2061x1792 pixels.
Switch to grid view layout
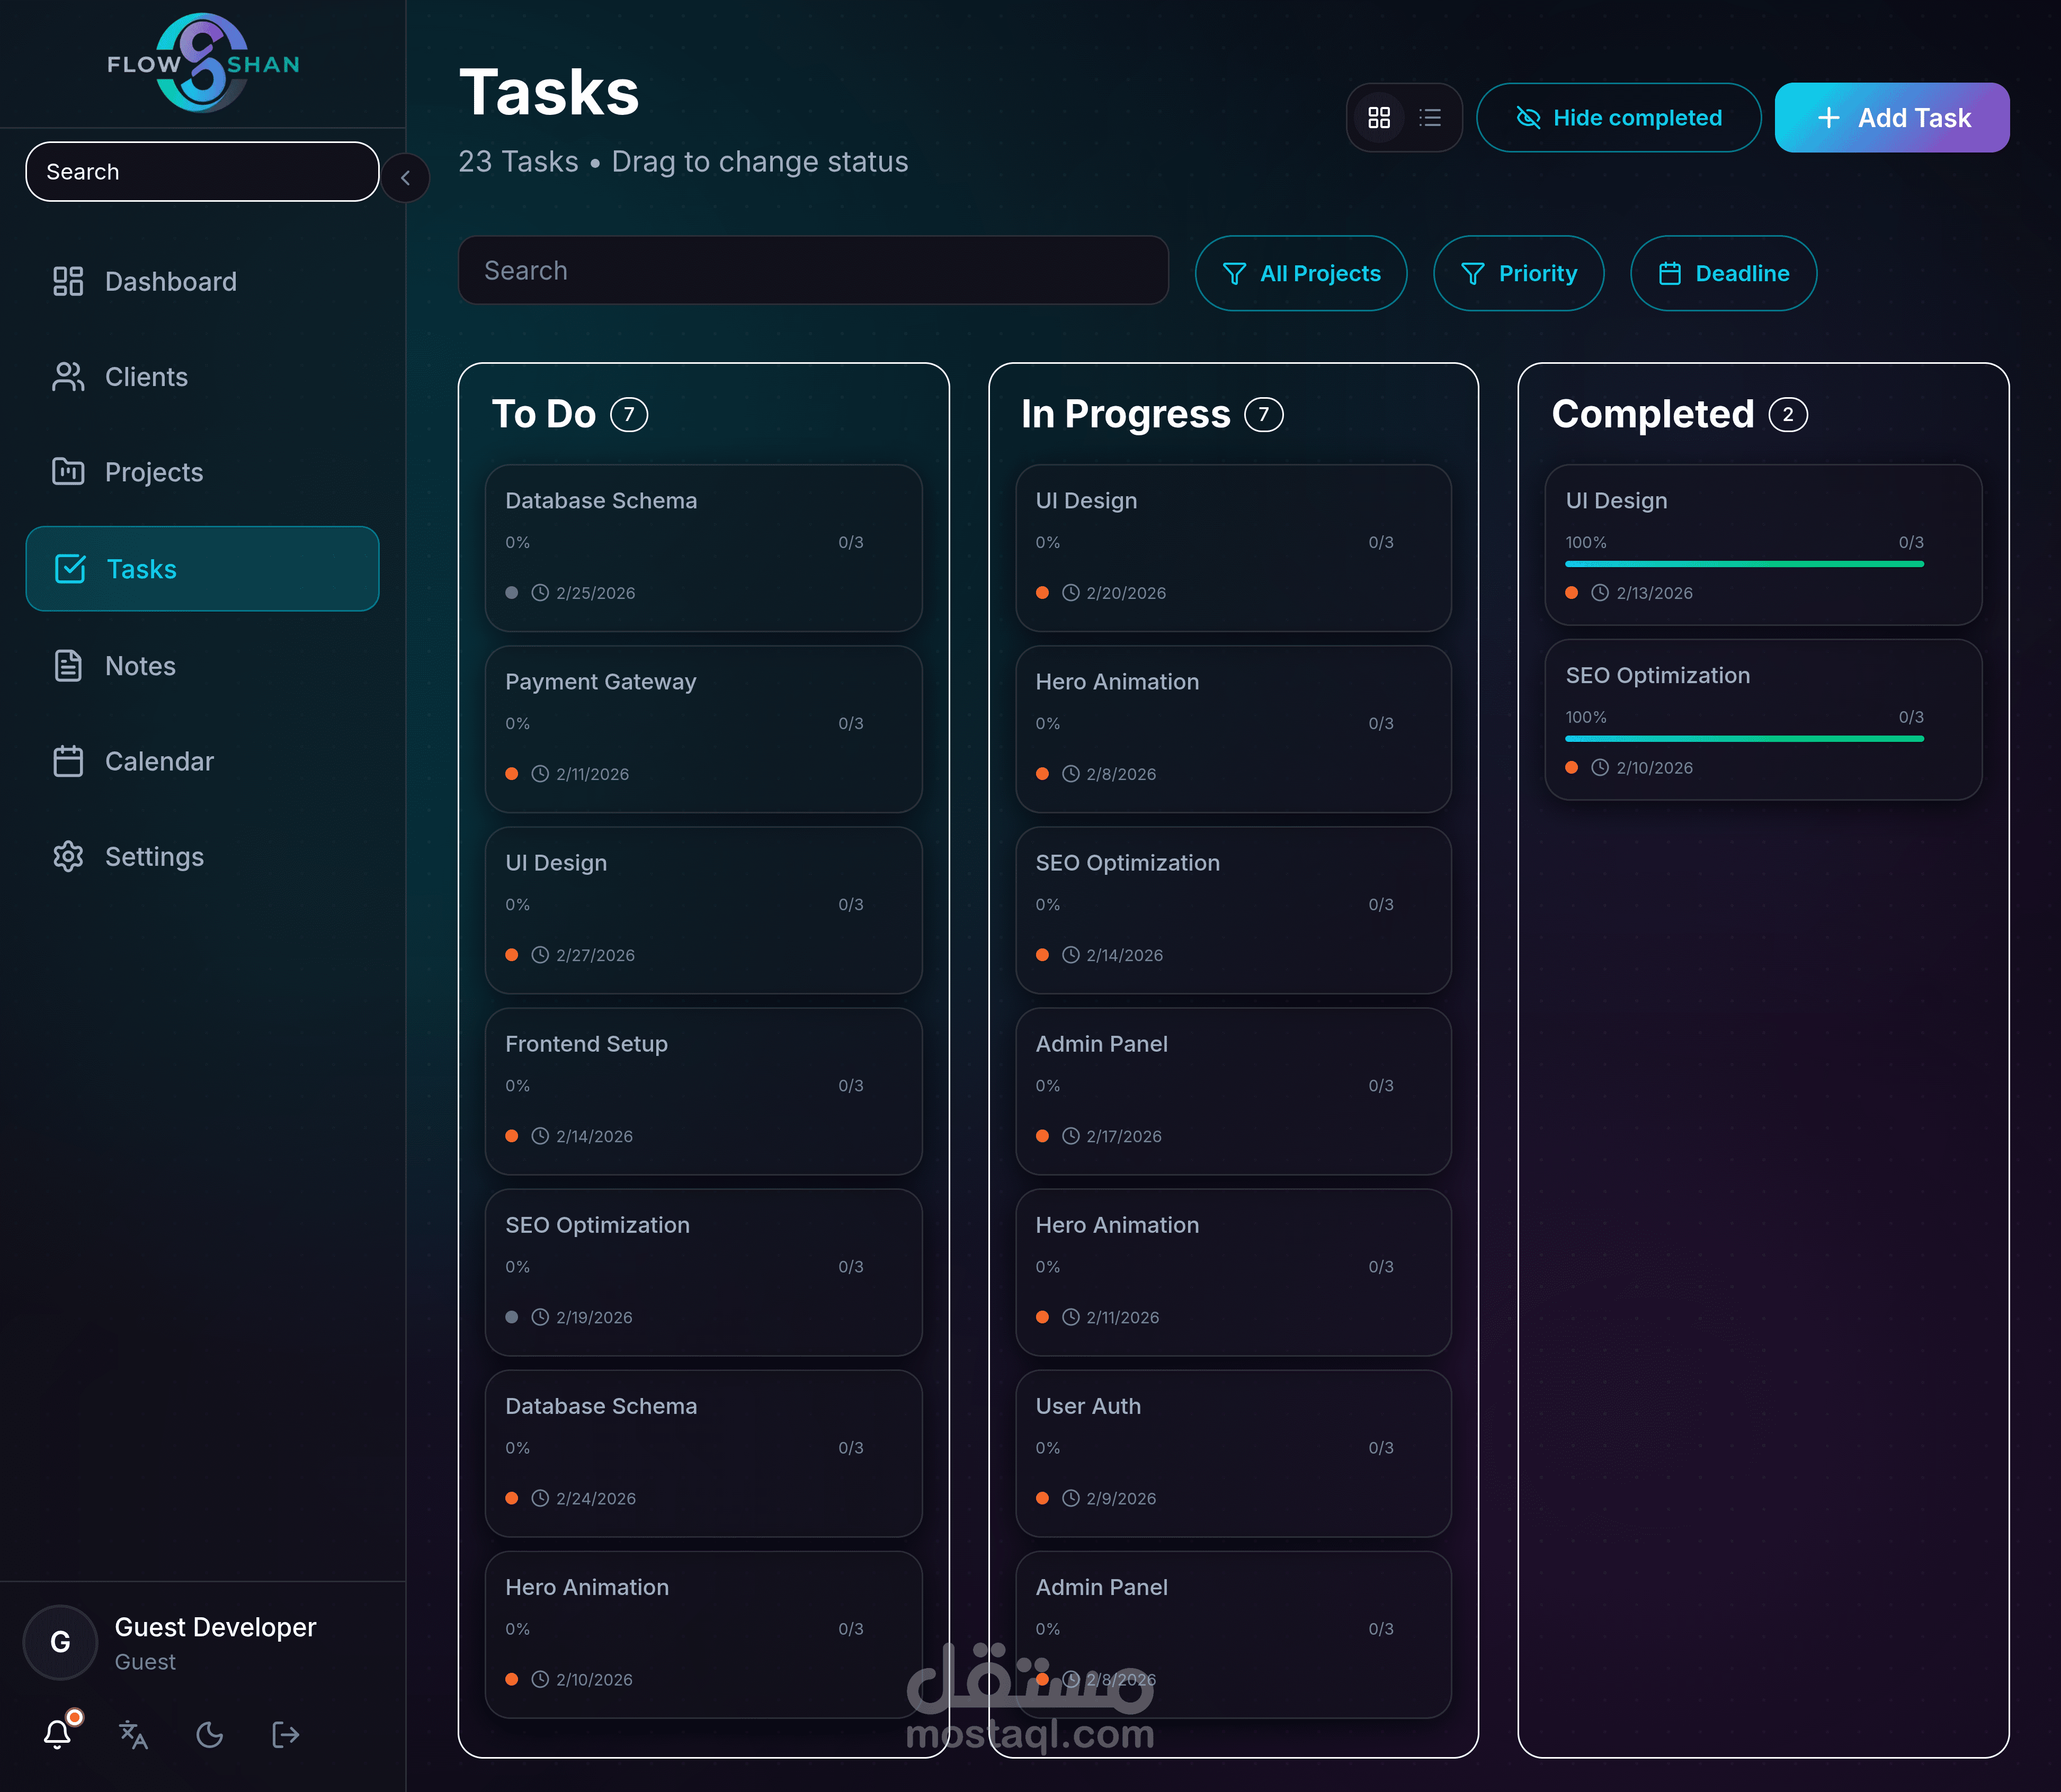click(x=1379, y=118)
